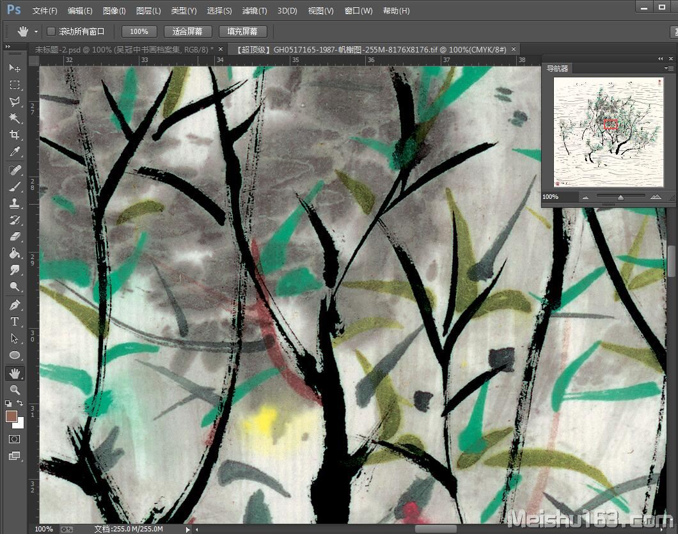Click the Fit Screen button
The image size is (678, 534).
(x=187, y=31)
